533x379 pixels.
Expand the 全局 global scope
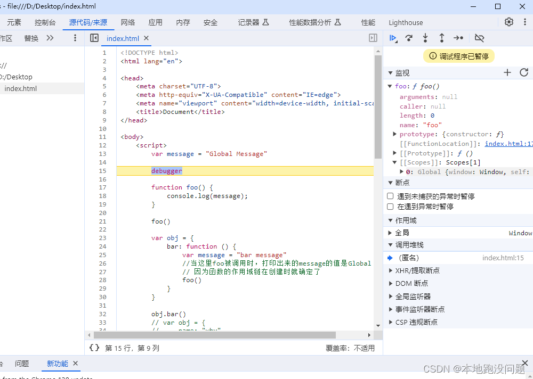(x=390, y=233)
